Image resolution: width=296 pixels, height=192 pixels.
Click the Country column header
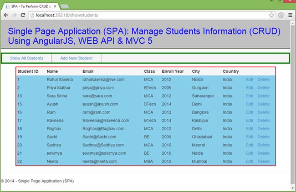pyautogui.click(x=231, y=71)
